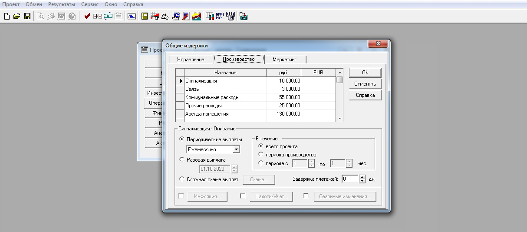The image size is (527, 232).
Task: Click the Сезонные изменения... button
Action: click(345, 196)
